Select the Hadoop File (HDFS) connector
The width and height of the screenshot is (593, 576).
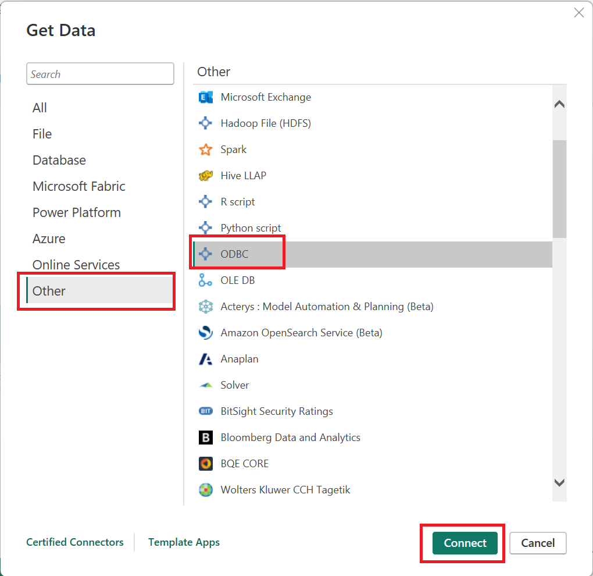pyautogui.click(x=266, y=123)
